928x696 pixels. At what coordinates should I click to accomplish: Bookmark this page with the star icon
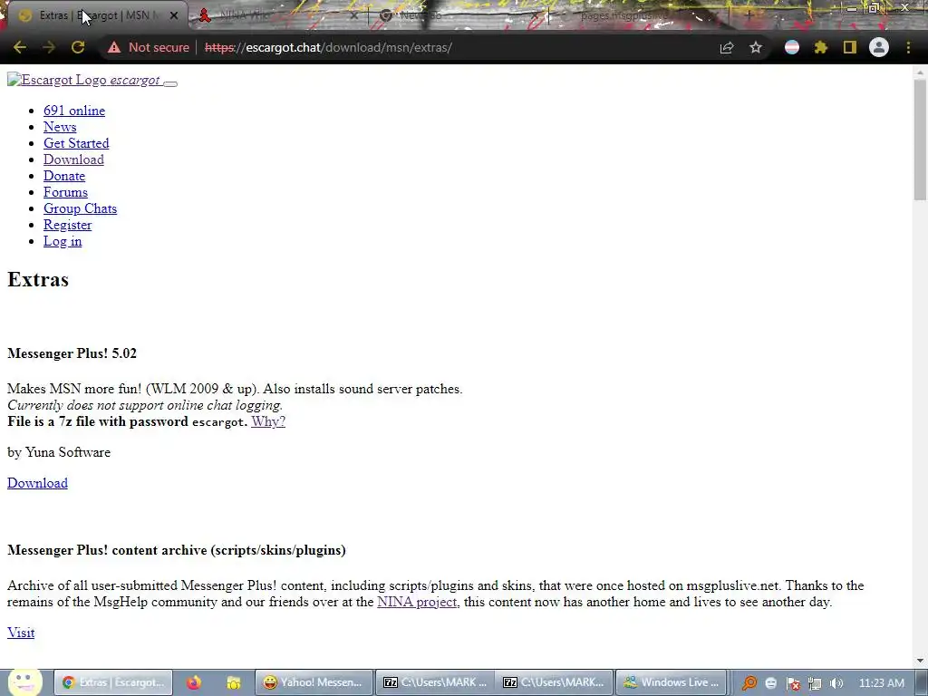[756, 47]
